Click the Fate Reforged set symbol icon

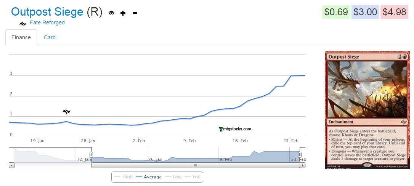(x=23, y=23)
